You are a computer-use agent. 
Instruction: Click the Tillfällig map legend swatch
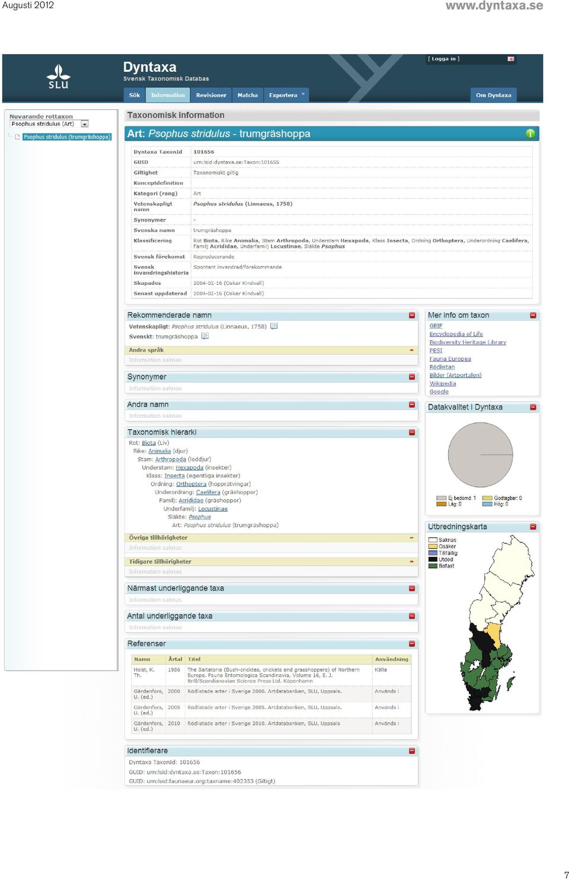[x=433, y=553]
